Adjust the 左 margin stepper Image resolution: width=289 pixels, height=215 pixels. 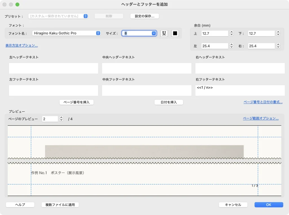231,46
